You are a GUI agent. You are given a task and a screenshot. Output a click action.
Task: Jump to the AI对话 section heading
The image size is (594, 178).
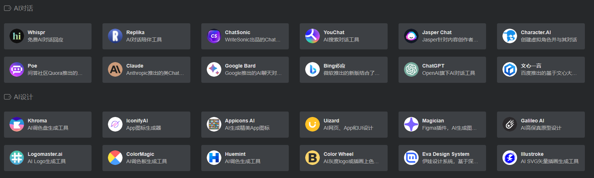click(x=23, y=8)
